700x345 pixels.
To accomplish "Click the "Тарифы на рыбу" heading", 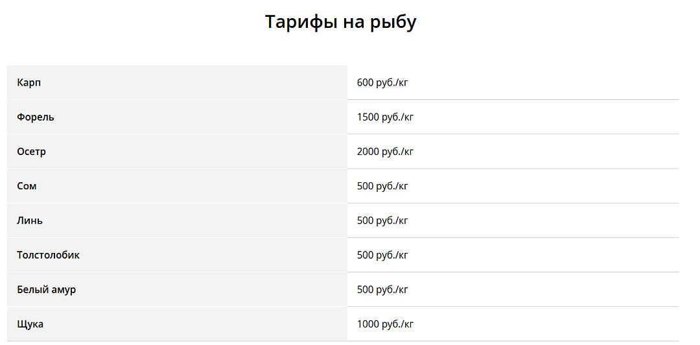I will pos(340,22).
